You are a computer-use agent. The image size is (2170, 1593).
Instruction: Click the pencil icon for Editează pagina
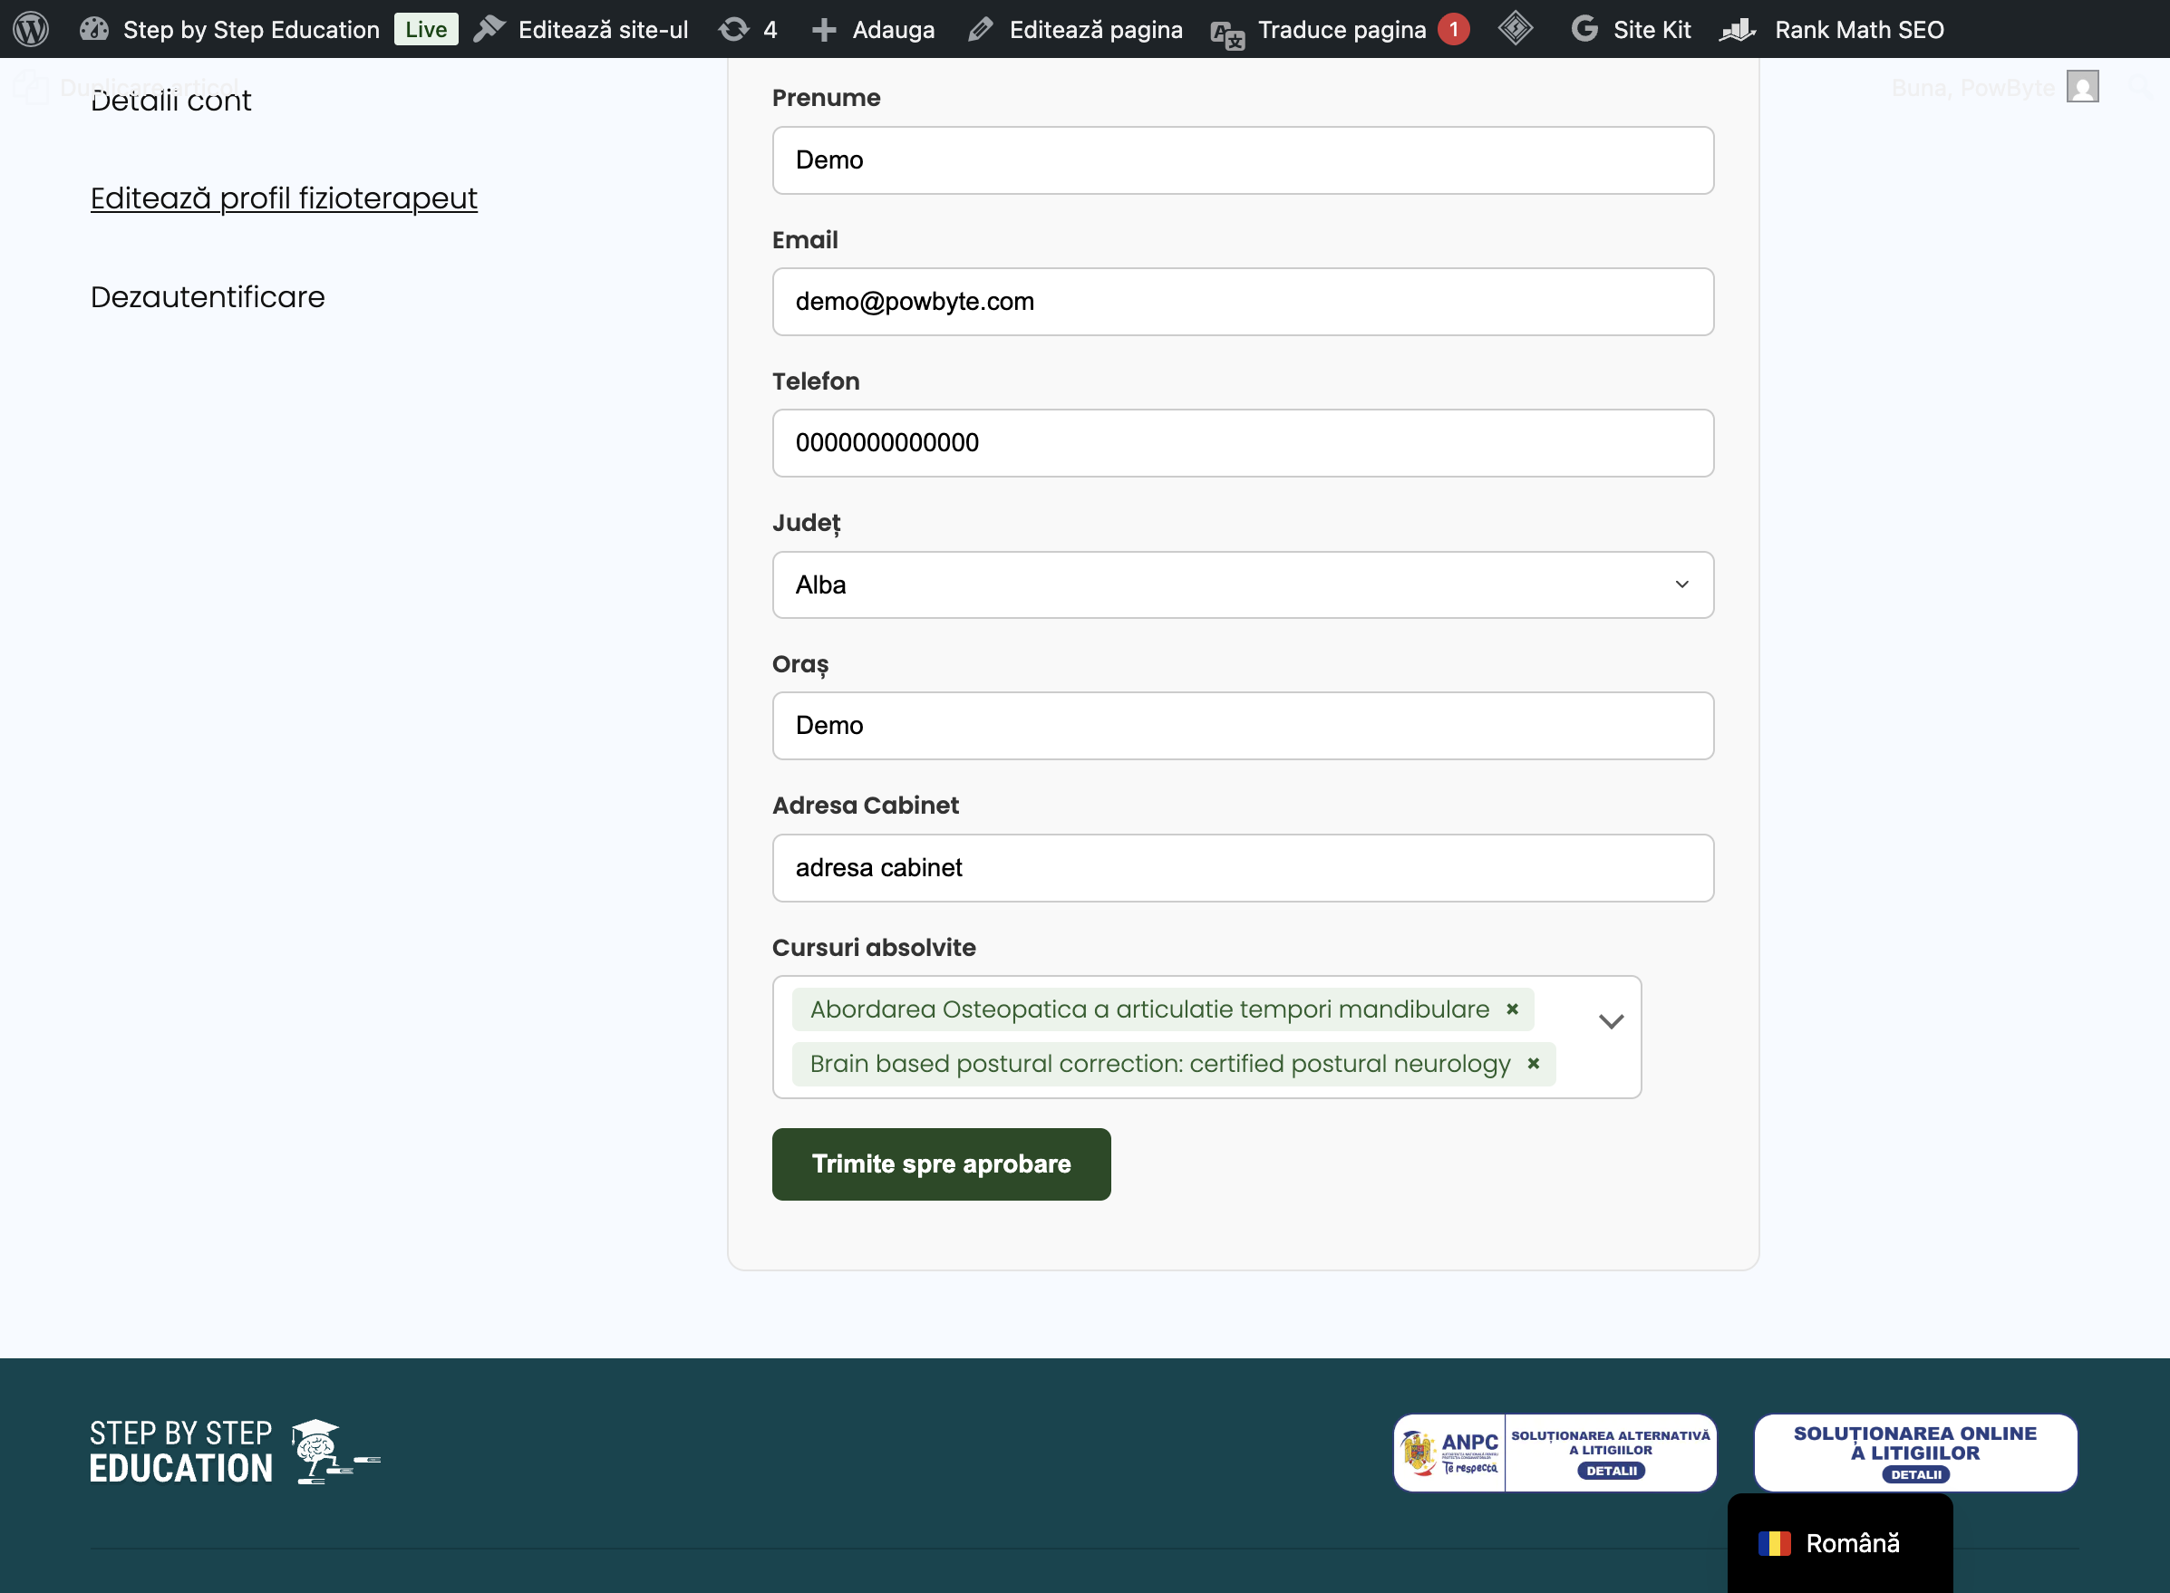pyautogui.click(x=980, y=29)
